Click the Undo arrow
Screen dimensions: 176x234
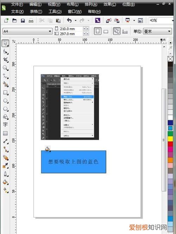point(69,20)
